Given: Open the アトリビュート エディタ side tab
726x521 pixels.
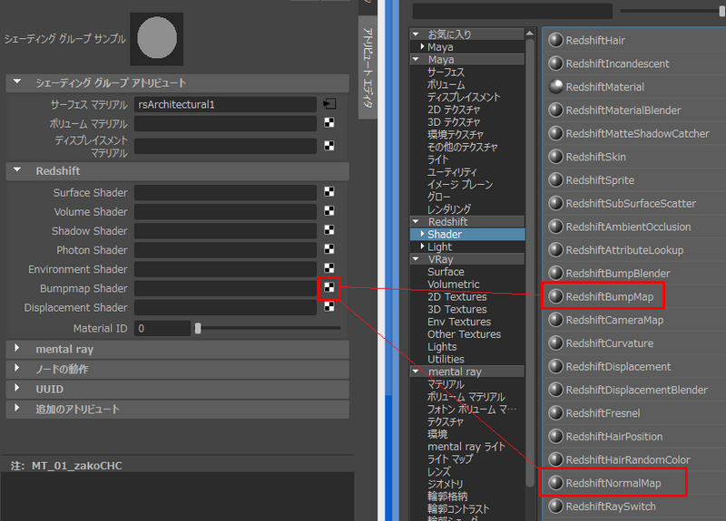Looking at the screenshot, I should coord(368,67).
